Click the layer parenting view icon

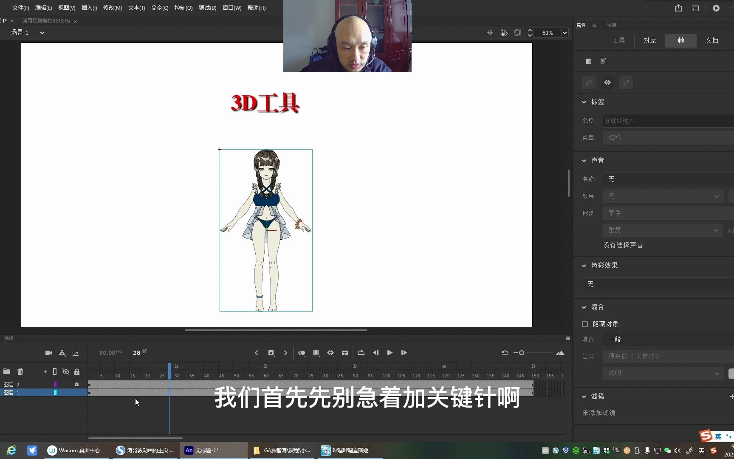(x=62, y=353)
